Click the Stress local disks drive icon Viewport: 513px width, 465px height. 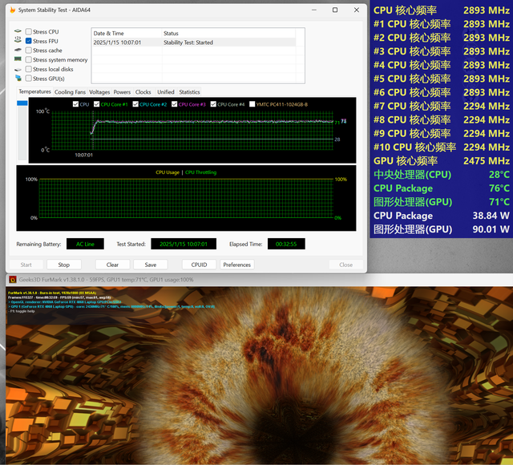click(18, 70)
